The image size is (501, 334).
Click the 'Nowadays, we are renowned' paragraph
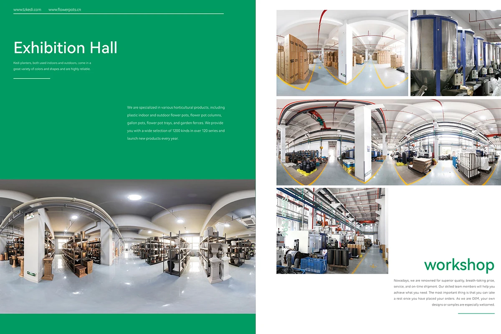(444, 293)
